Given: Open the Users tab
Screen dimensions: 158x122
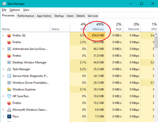Looking at the screenshot, I should click(x=70, y=16).
